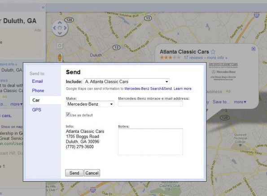Click the mbrace e-mail address field

click(150, 104)
